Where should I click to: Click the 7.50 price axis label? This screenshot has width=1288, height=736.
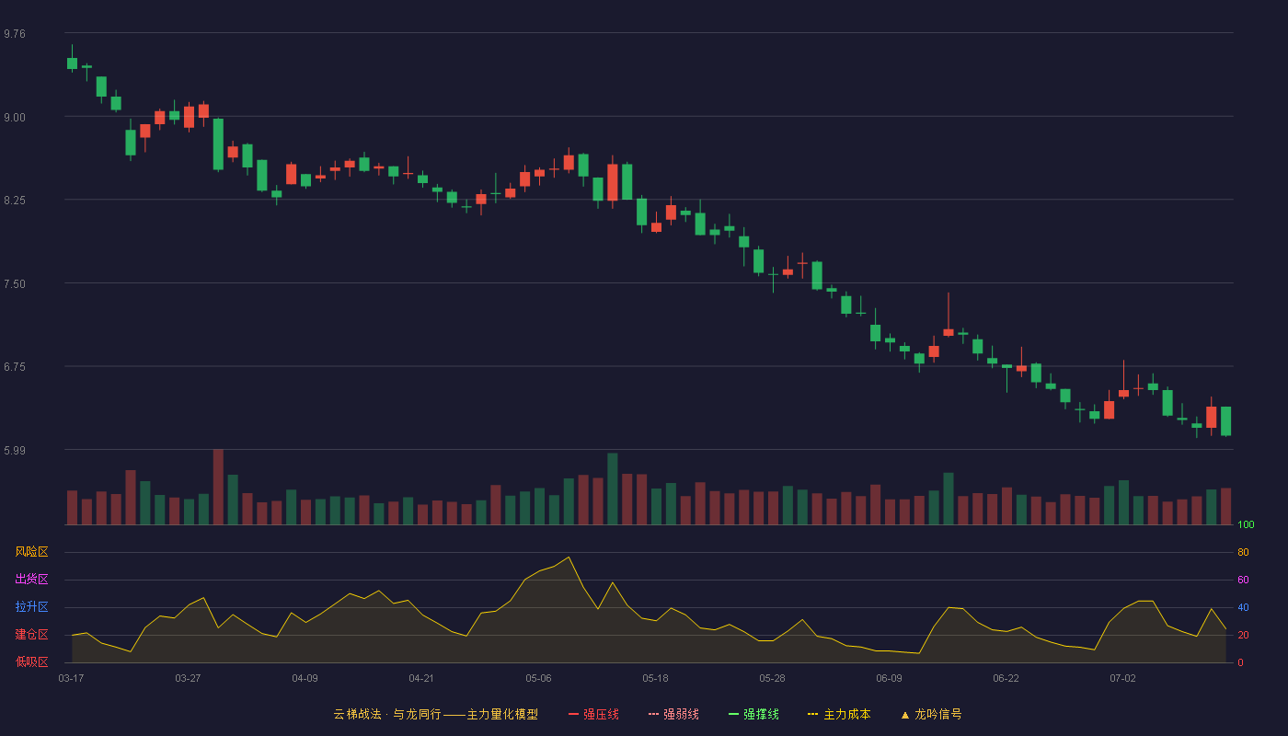15,283
